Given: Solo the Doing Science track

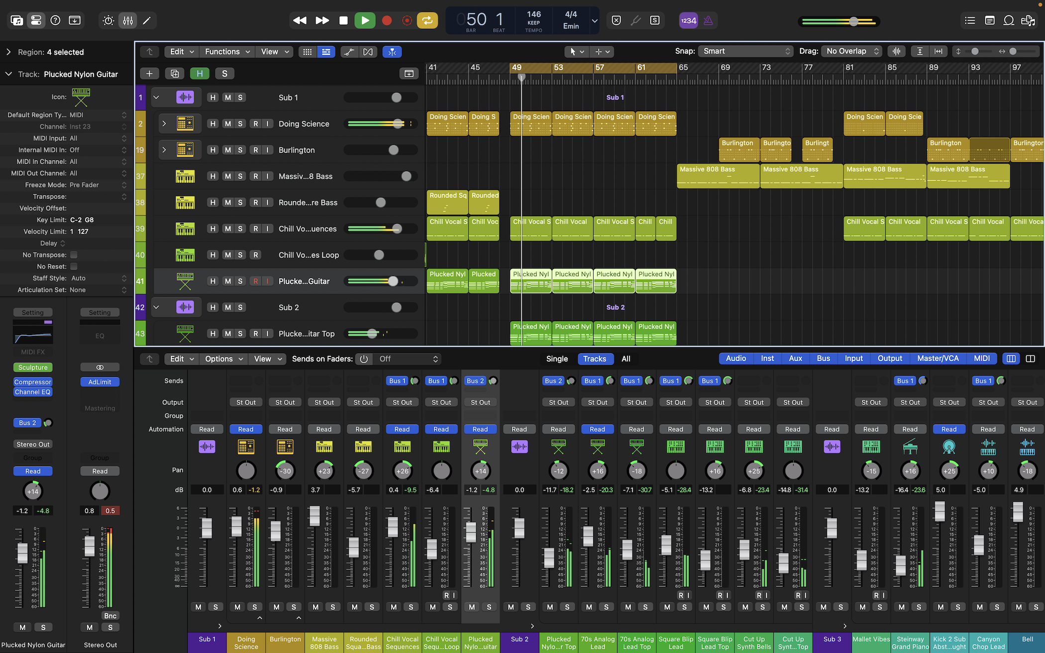Looking at the screenshot, I should tap(240, 124).
